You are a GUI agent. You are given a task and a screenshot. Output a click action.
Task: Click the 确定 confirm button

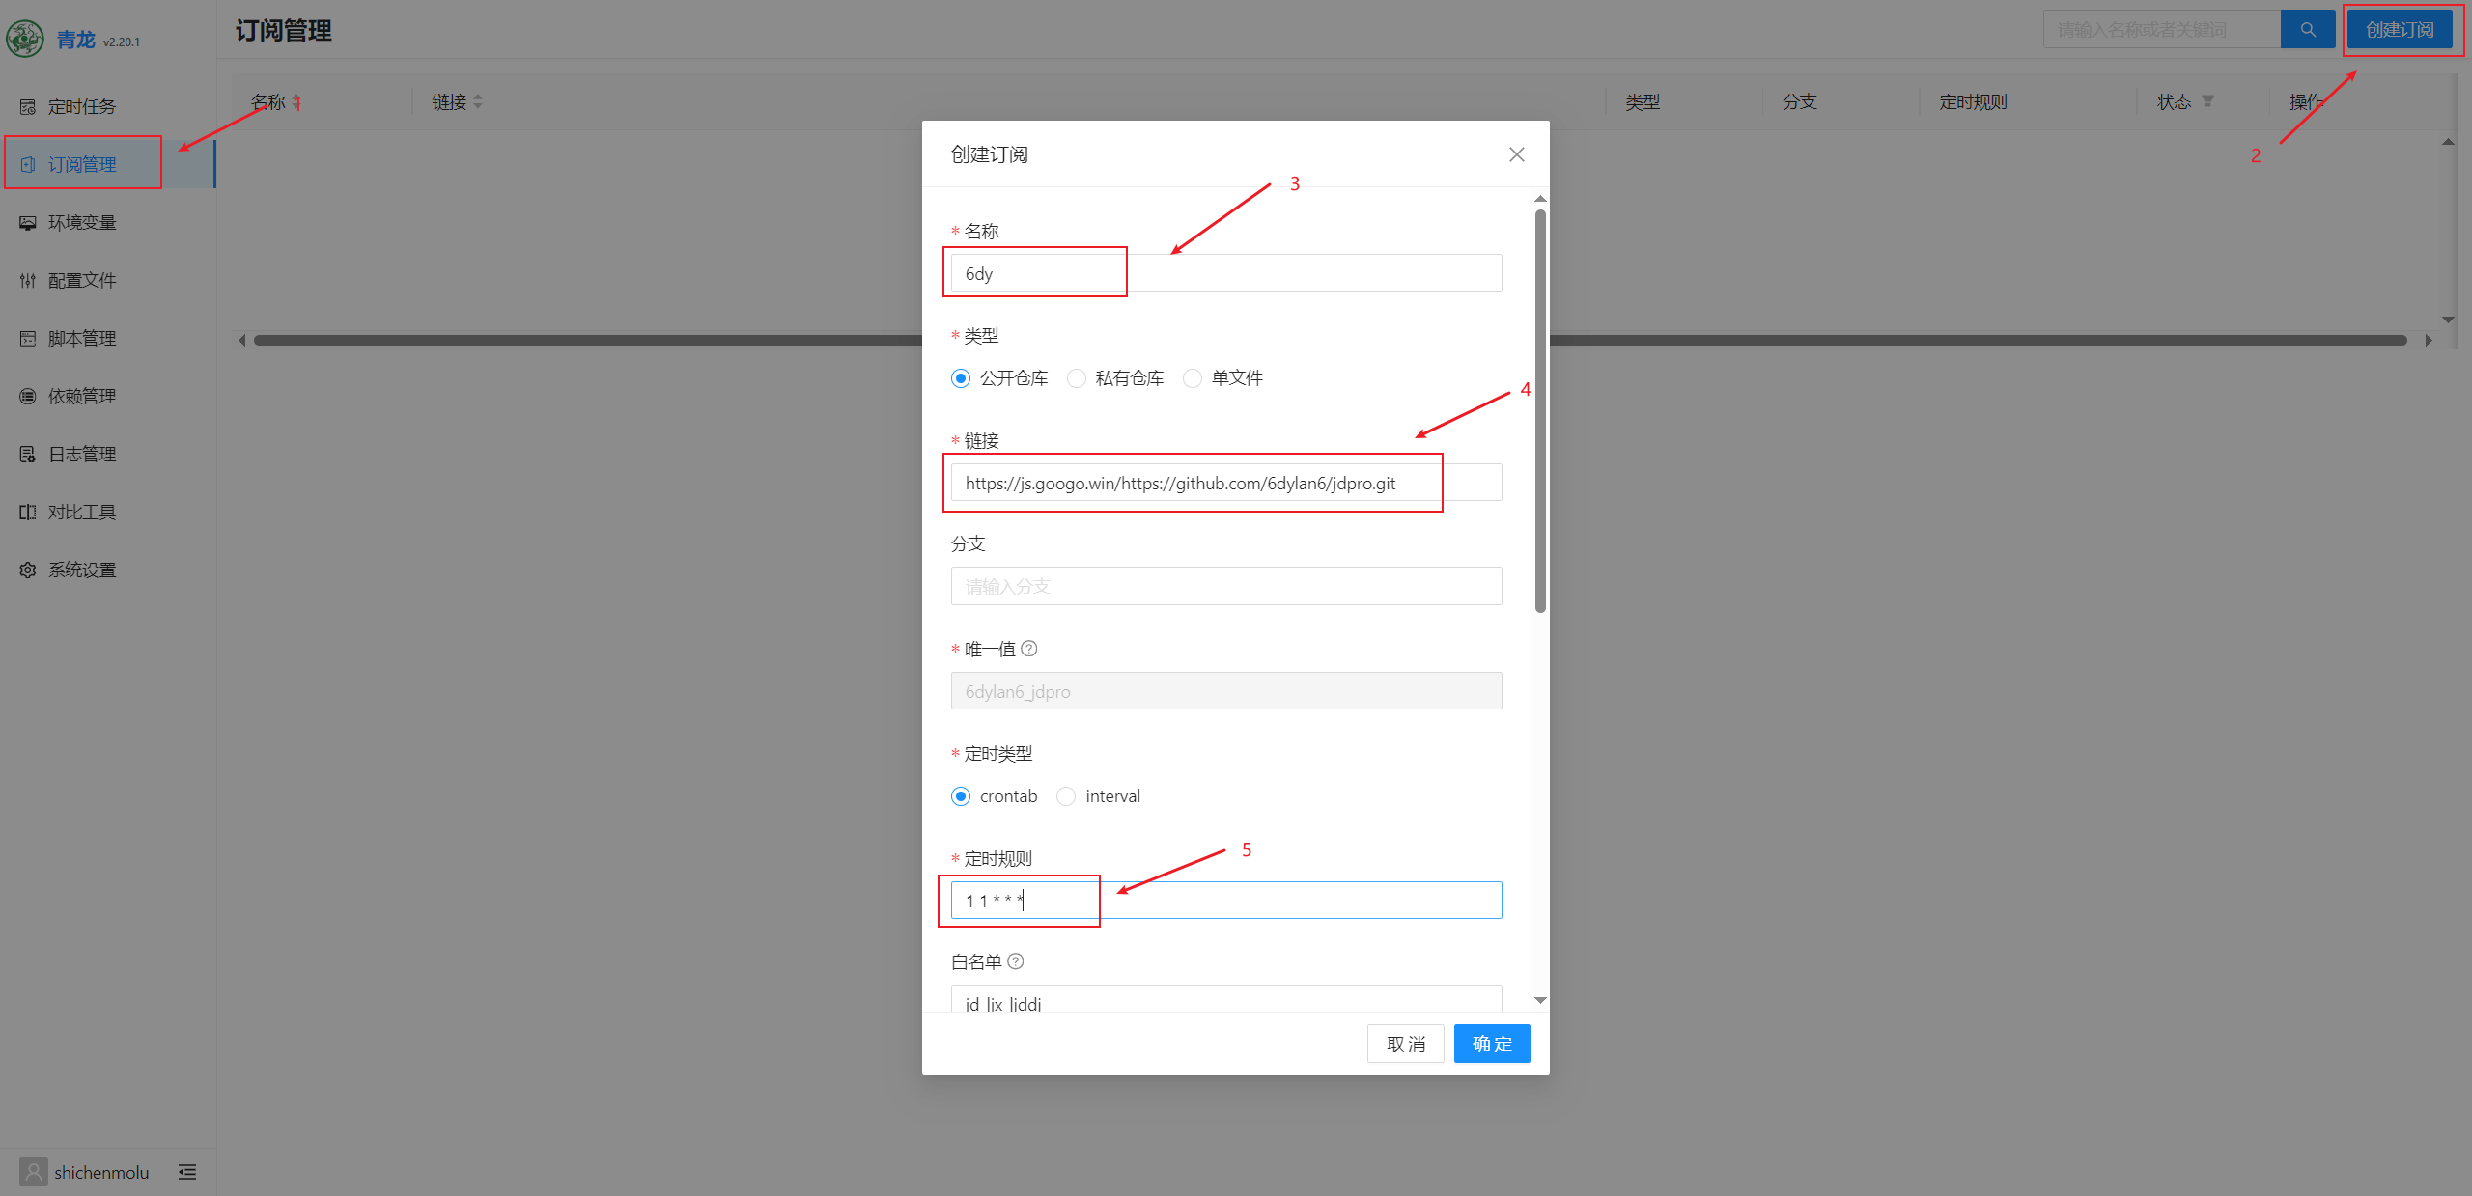point(1491,1043)
